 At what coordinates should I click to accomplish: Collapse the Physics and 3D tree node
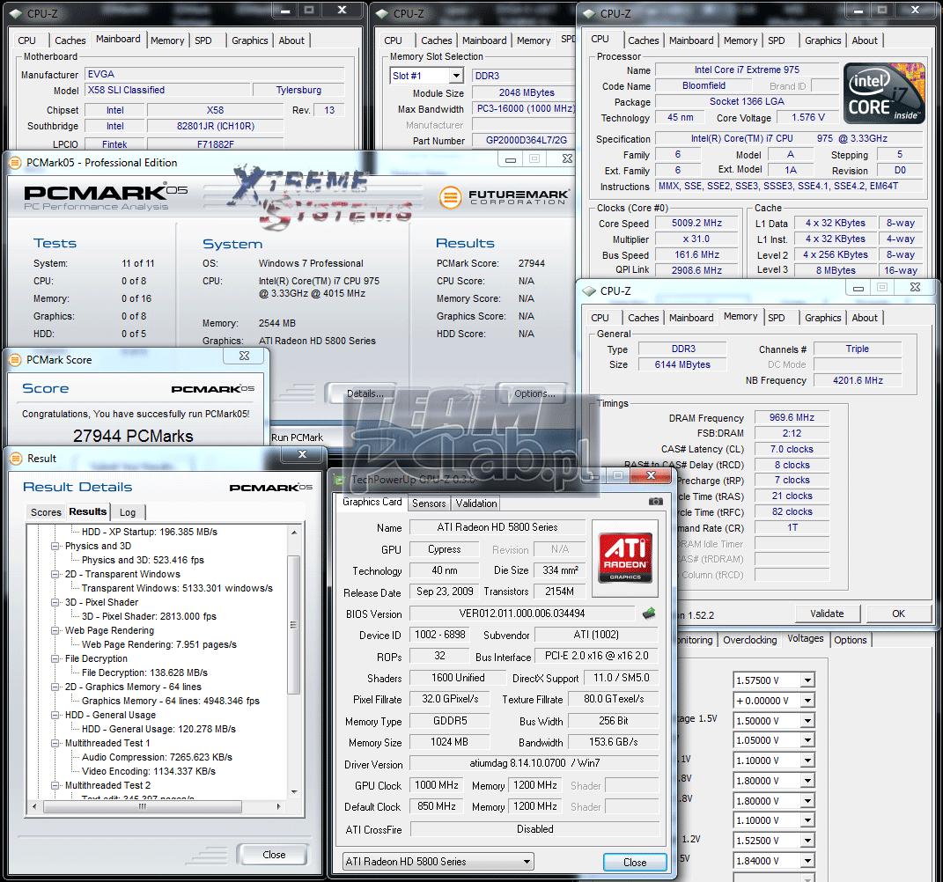point(55,546)
